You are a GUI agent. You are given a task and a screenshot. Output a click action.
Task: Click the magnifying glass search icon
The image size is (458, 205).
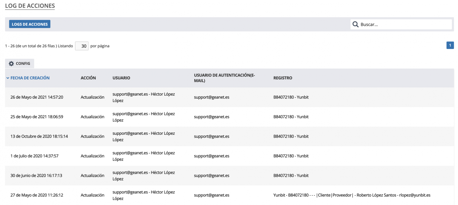(356, 24)
